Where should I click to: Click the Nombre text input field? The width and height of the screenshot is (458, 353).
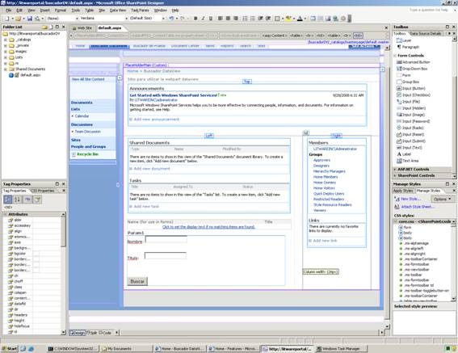(166, 240)
